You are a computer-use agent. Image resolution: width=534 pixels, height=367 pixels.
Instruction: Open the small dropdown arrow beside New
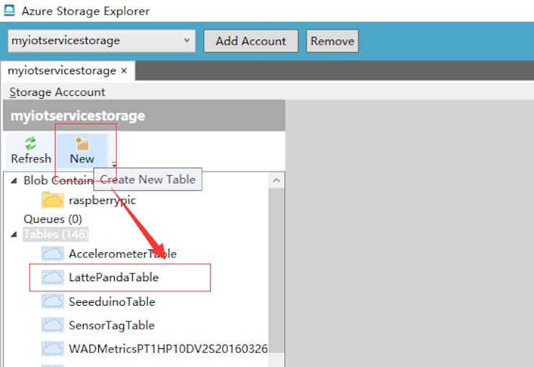point(114,165)
